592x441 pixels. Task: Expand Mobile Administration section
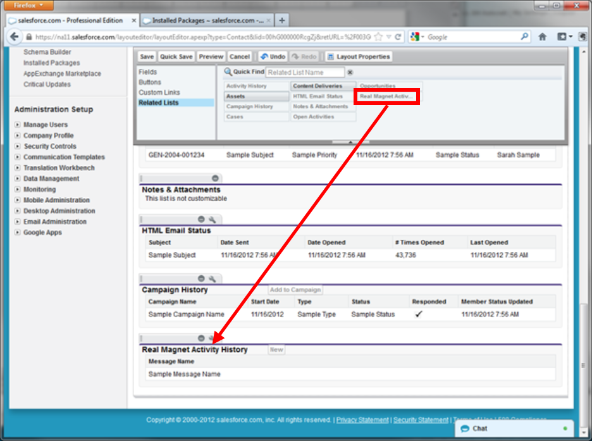(17, 200)
